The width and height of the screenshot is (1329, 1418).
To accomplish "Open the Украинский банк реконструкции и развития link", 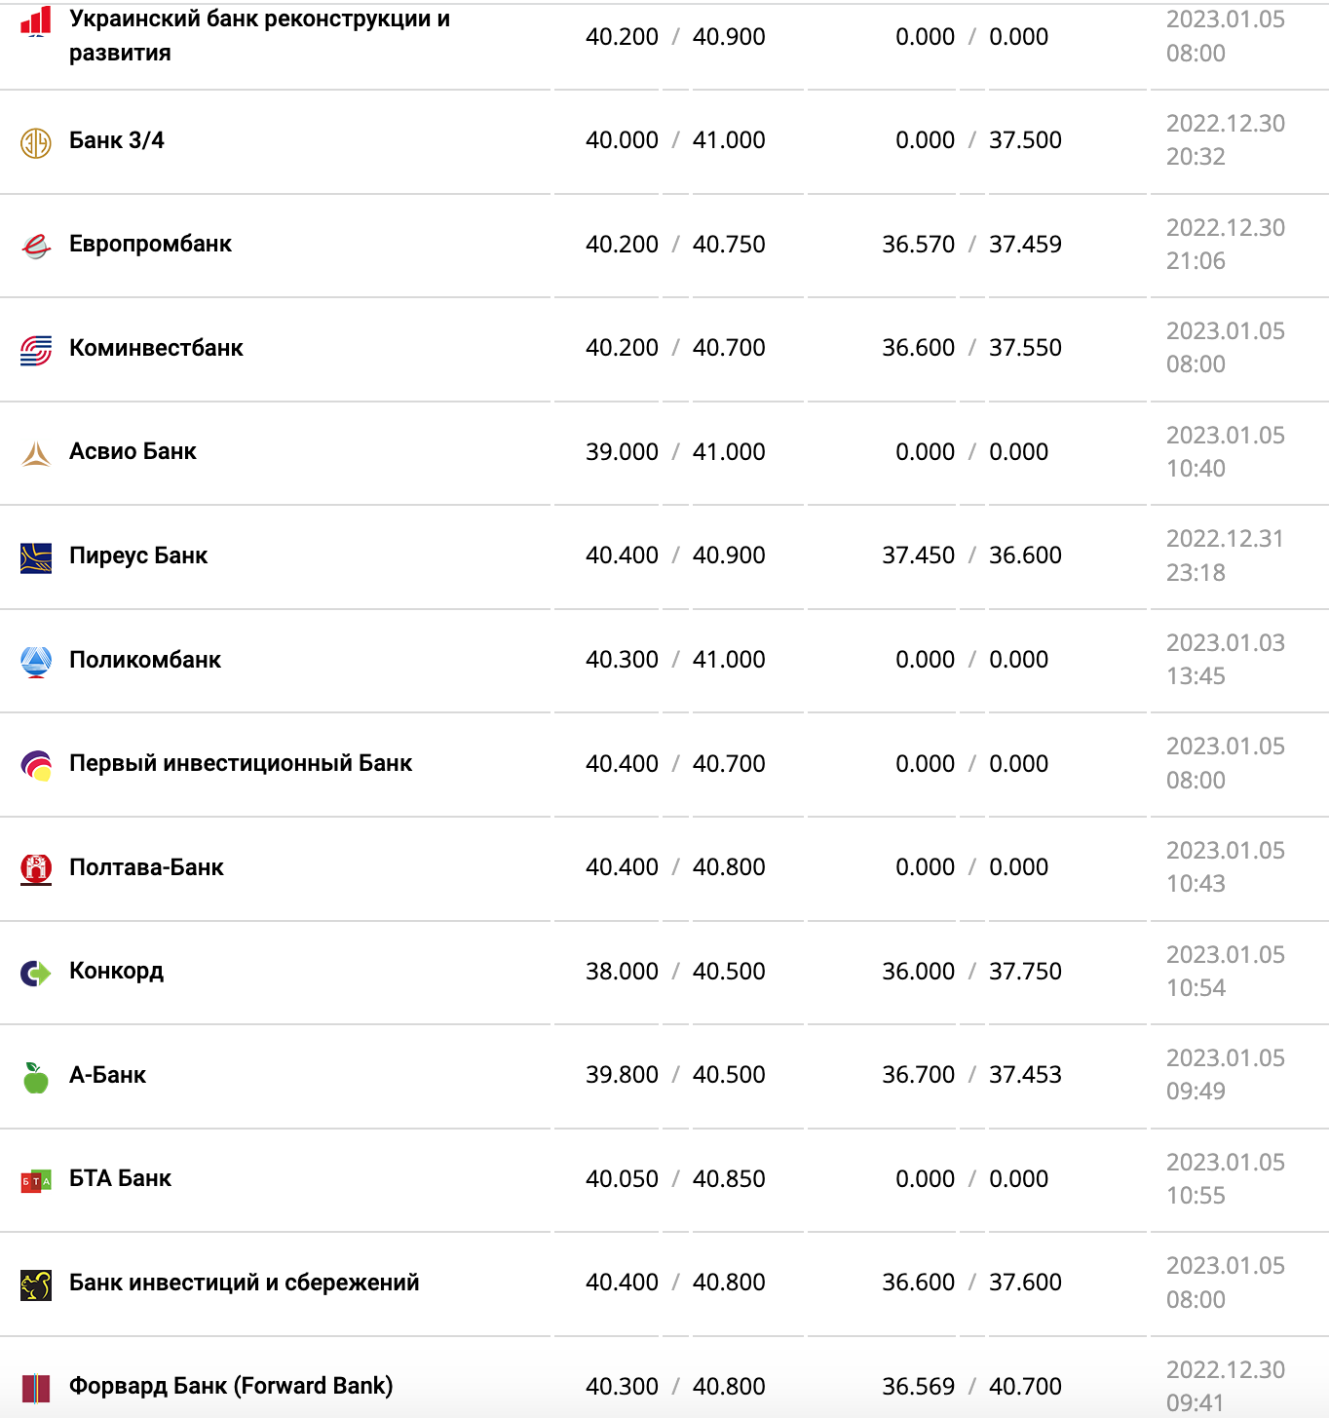I will pyautogui.click(x=259, y=35).
